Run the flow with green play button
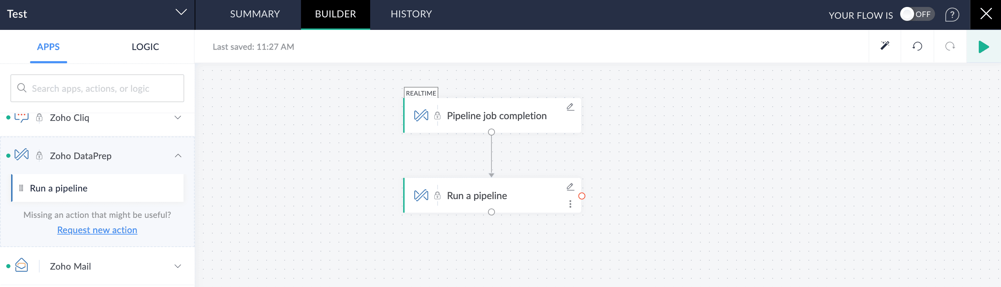 point(983,47)
